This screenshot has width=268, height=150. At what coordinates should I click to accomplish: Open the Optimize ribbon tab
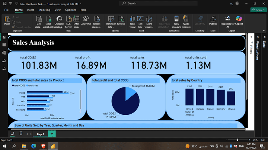71,10
